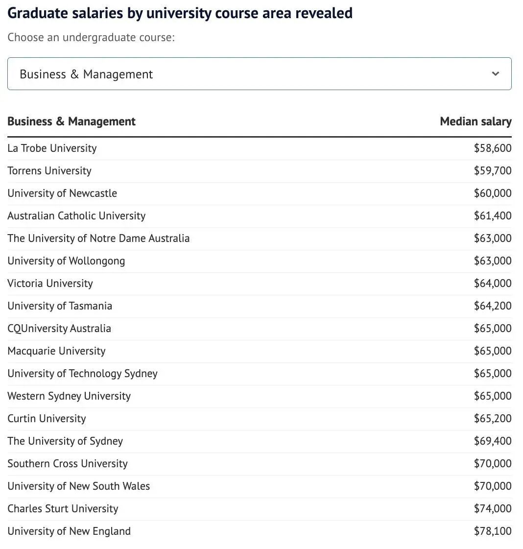Select University of Technology Sydney row
The height and width of the screenshot is (549, 523).
(x=82, y=374)
